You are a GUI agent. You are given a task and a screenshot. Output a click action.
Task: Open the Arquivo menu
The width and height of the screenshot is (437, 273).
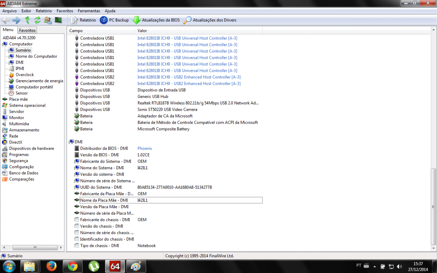pos(9,11)
